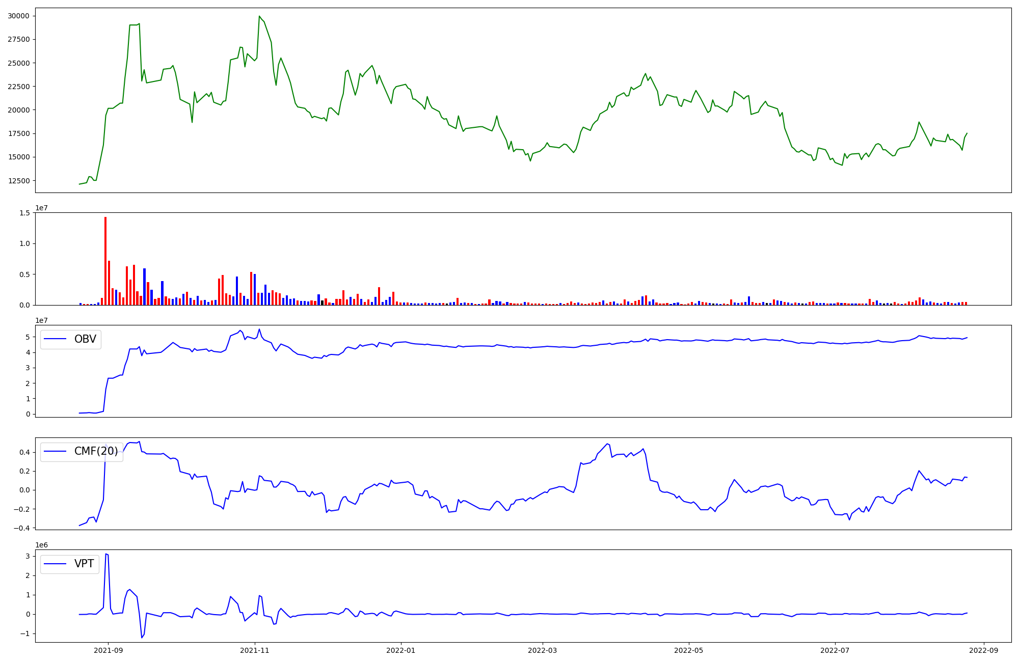1019x662 pixels.
Task: Click the 2022-07 x-axis date label
Action: (x=835, y=650)
